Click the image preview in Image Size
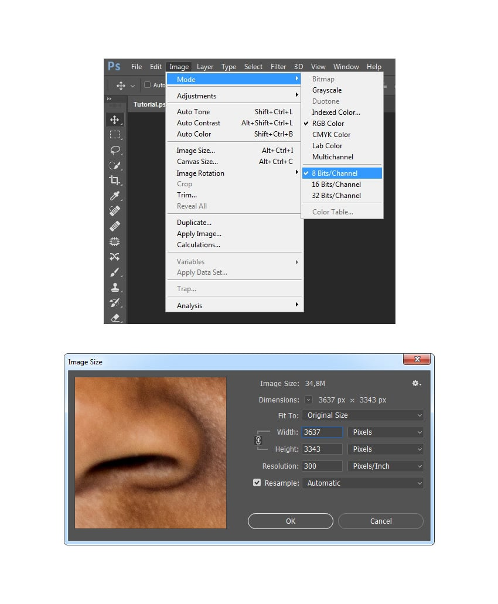Screen dimensions: 498x604 [151, 453]
